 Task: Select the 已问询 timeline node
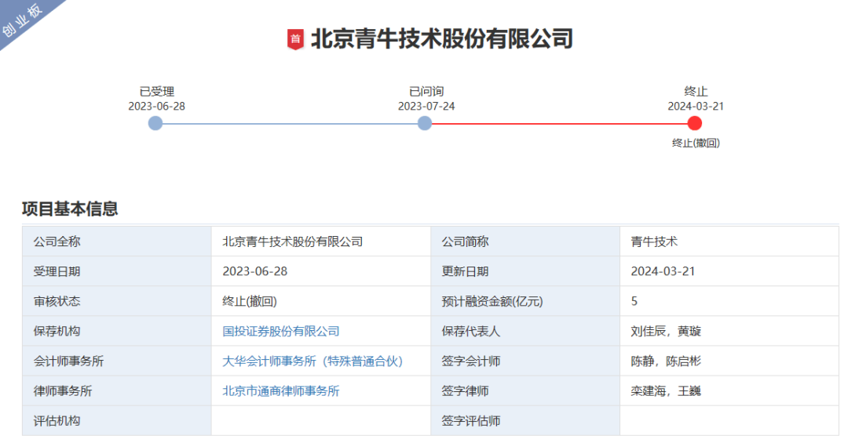click(425, 123)
